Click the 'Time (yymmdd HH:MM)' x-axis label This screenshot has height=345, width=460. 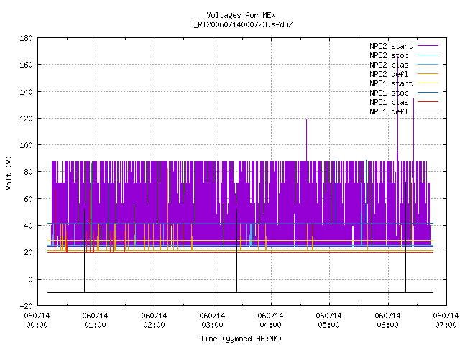[x=241, y=339]
